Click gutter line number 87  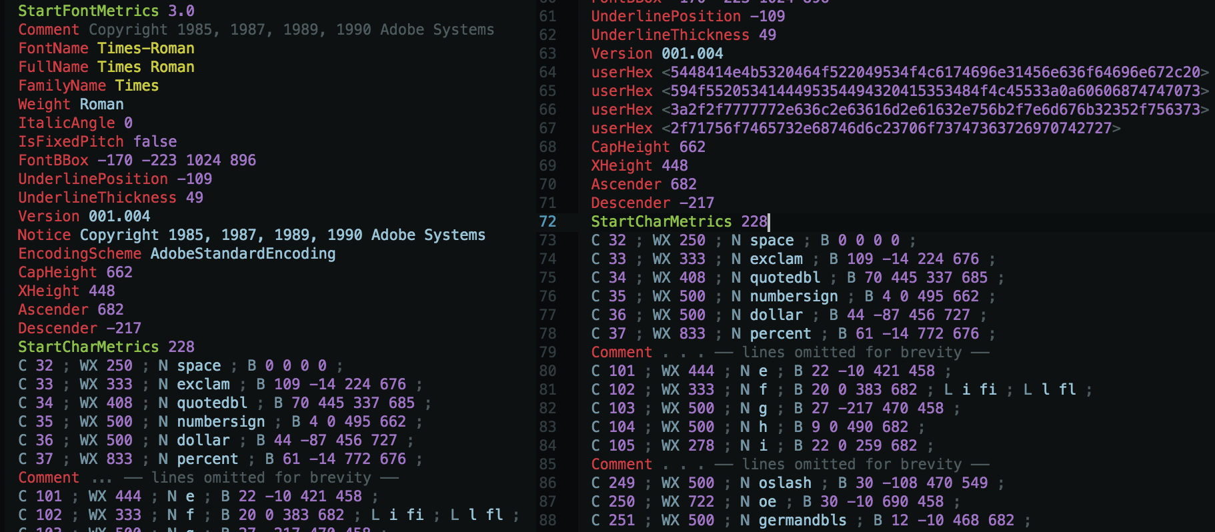[x=547, y=501]
